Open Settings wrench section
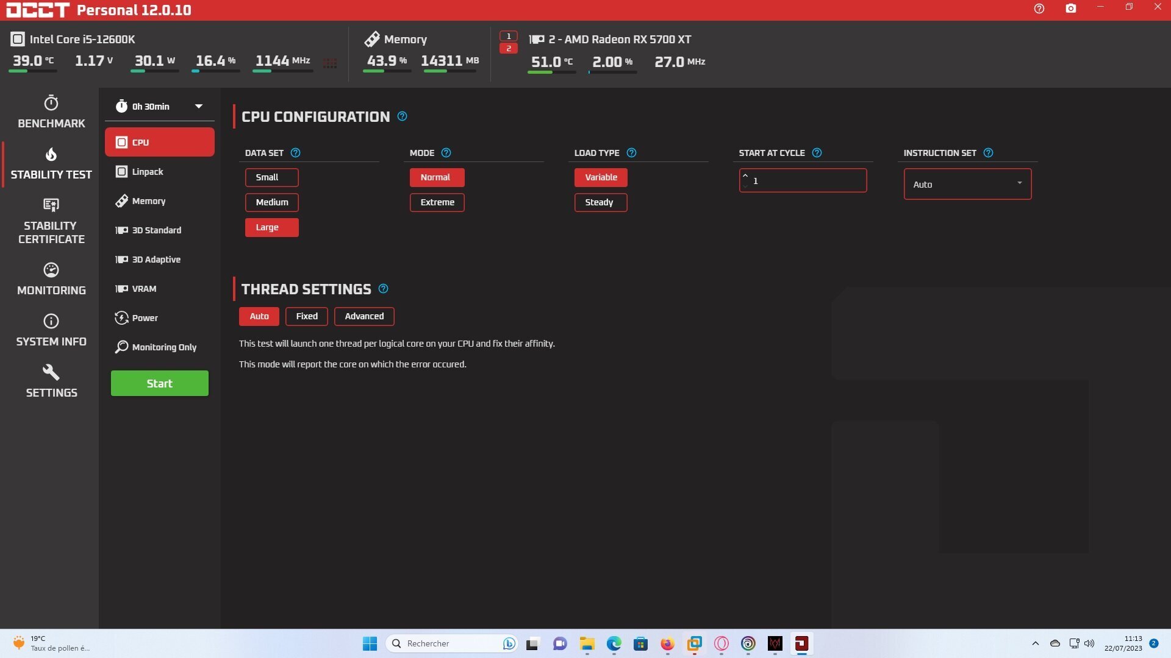Viewport: 1171px width, 658px height. [51, 381]
